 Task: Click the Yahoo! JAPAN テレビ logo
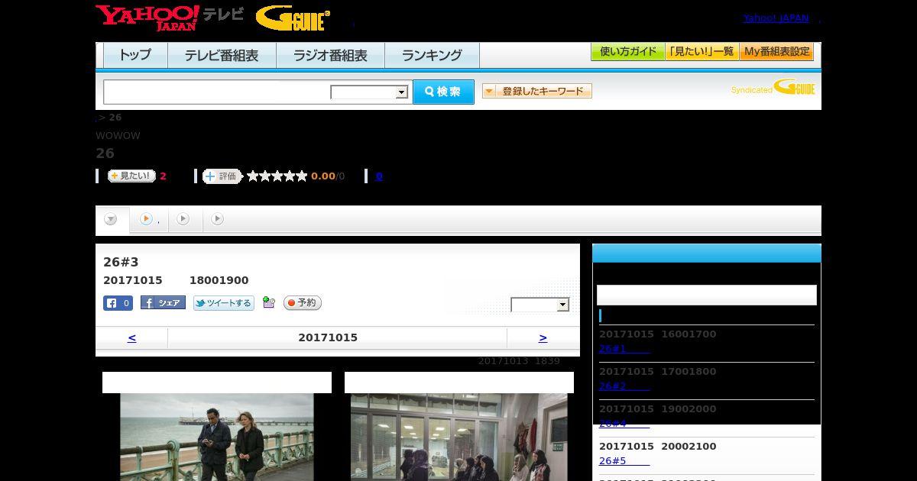170,18
